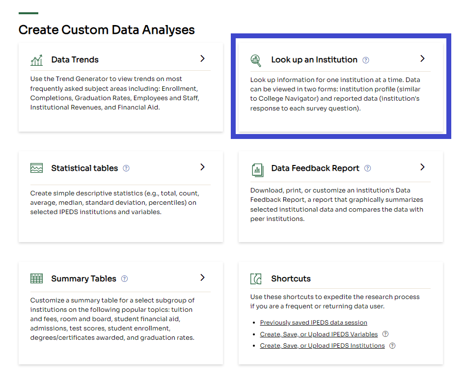Select the Look up an Institution heading
Viewport: 466px width, 383px height.
pos(314,60)
